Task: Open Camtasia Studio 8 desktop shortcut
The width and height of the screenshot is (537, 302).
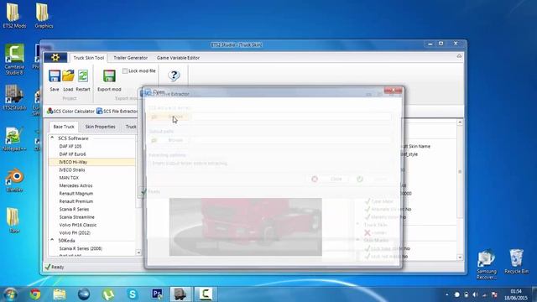Action: click(14, 60)
